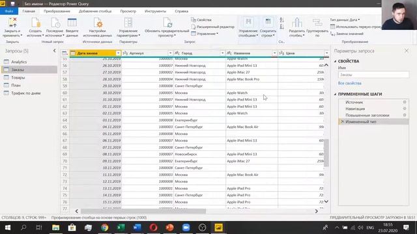417x234 pixels.
Task: Click Введите данные table icon
Action: pos(72,23)
